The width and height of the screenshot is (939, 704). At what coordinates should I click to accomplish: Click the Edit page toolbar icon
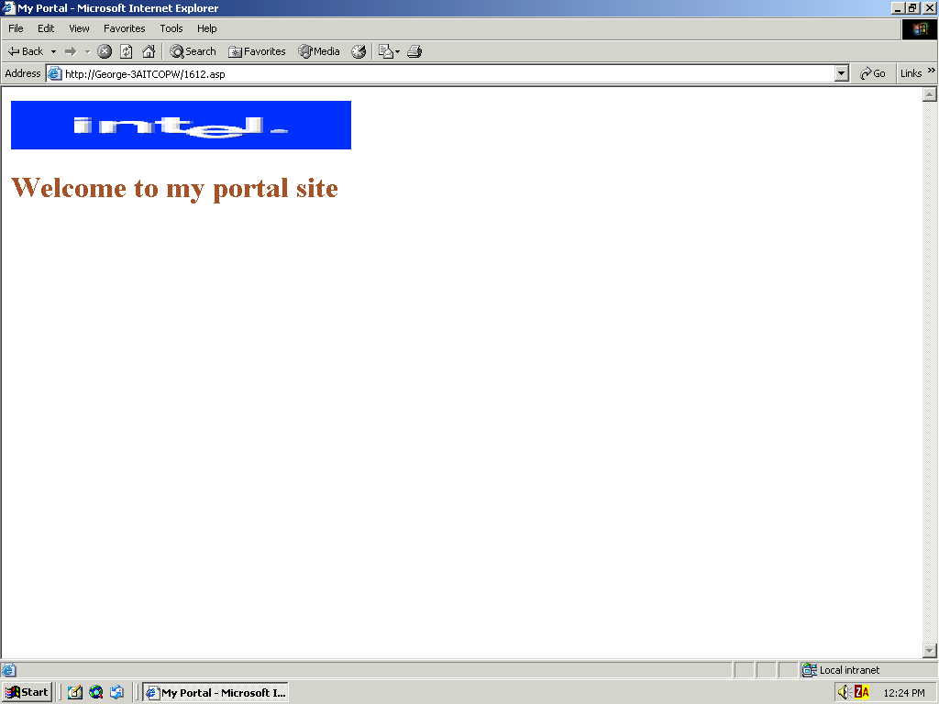coord(385,51)
